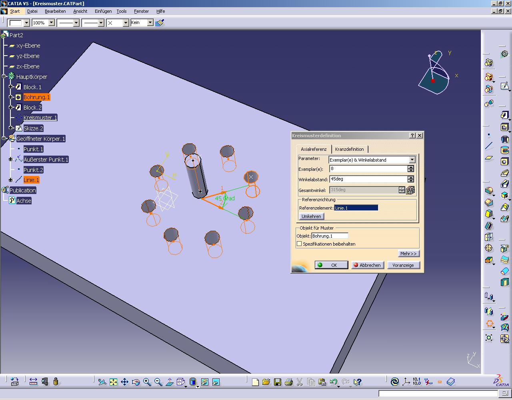This screenshot has width=512, height=400.
Task: Click the Umkehren button
Action: [311, 216]
